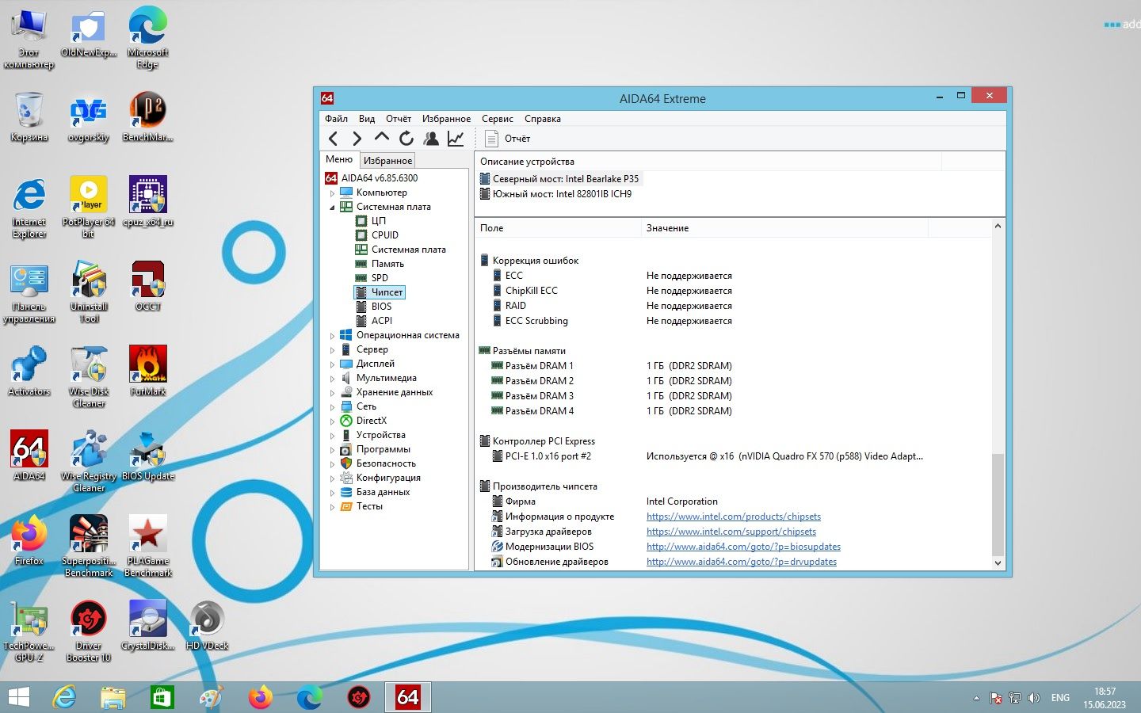Expand the Дисплей tree node
The width and height of the screenshot is (1141, 713).
(332, 364)
